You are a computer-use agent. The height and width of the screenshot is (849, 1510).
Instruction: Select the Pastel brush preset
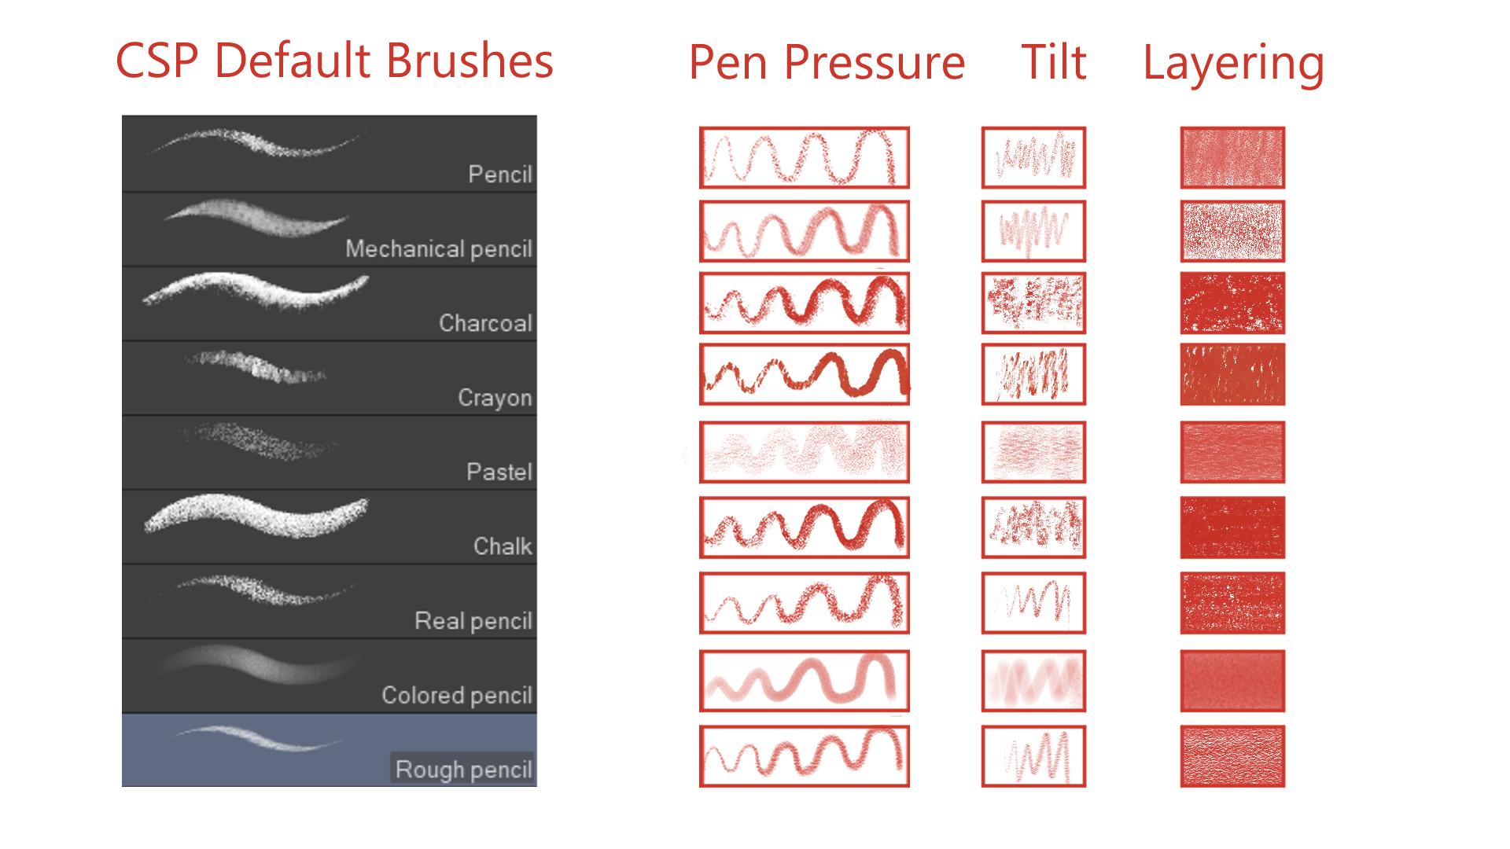[329, 453]
